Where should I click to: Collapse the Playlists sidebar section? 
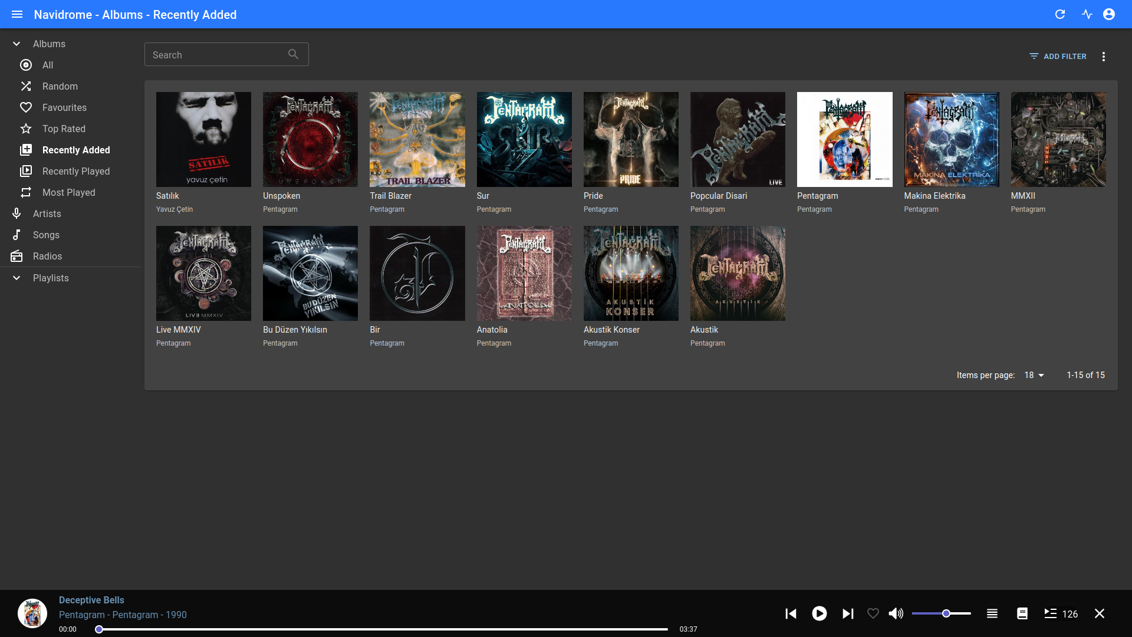click(17, 278)
